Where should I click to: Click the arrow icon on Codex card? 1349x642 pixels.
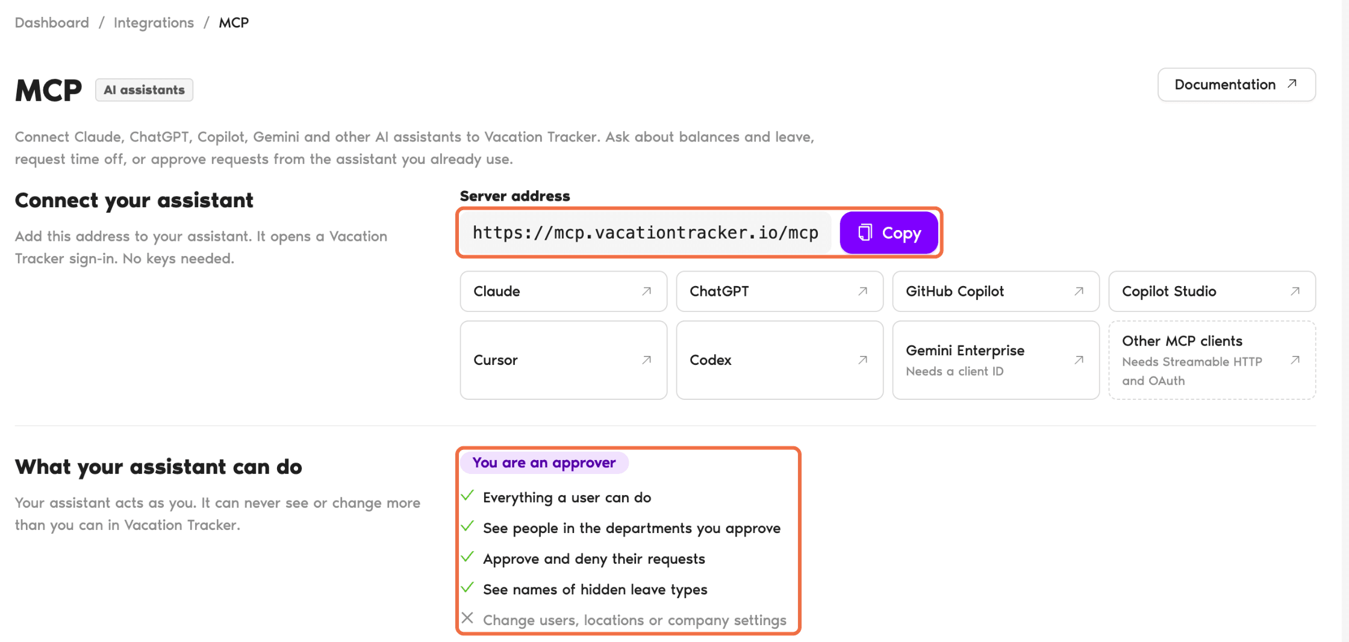863,360
